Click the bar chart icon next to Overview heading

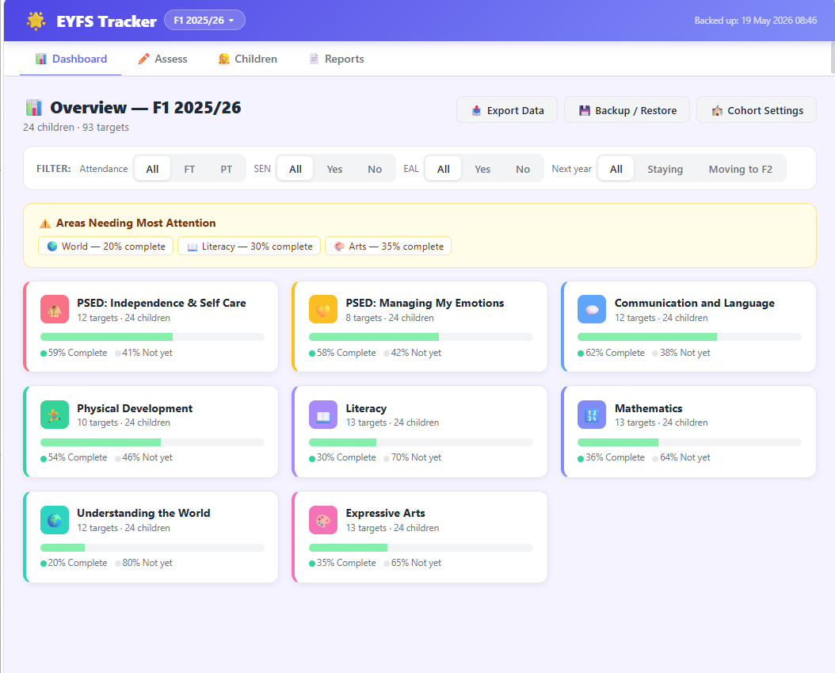tap(34, 108)
